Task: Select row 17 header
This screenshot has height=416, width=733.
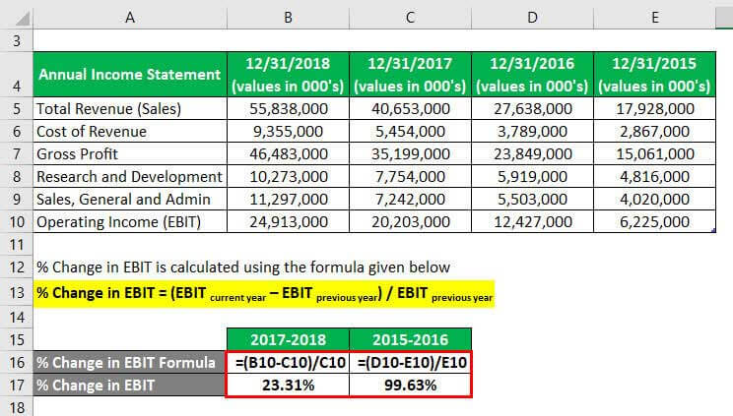Action: pyautogui.click(x=17, y=386)
